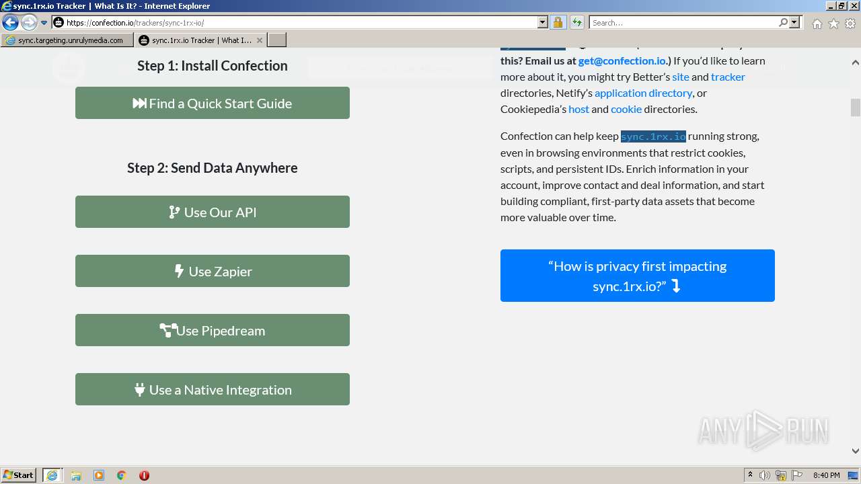Image resolution: width=861 pixels, height=484 pixels.
Task: Open Netify's application directory link
Action: [644, 93]
